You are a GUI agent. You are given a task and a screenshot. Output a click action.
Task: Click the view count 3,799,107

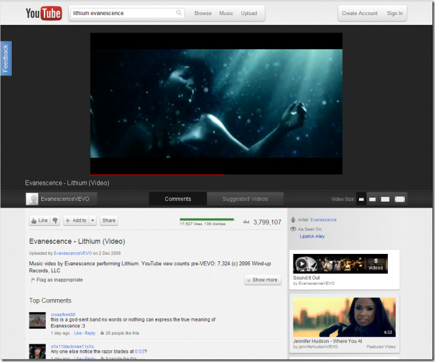pos(267,223)
